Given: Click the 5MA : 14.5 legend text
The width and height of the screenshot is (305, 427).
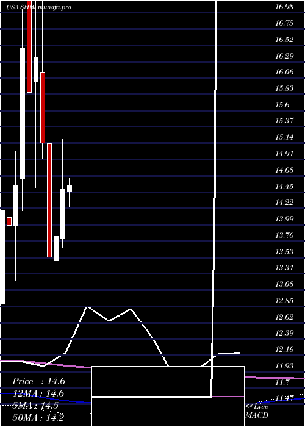Looking at the screenshot, I should 35,405.
